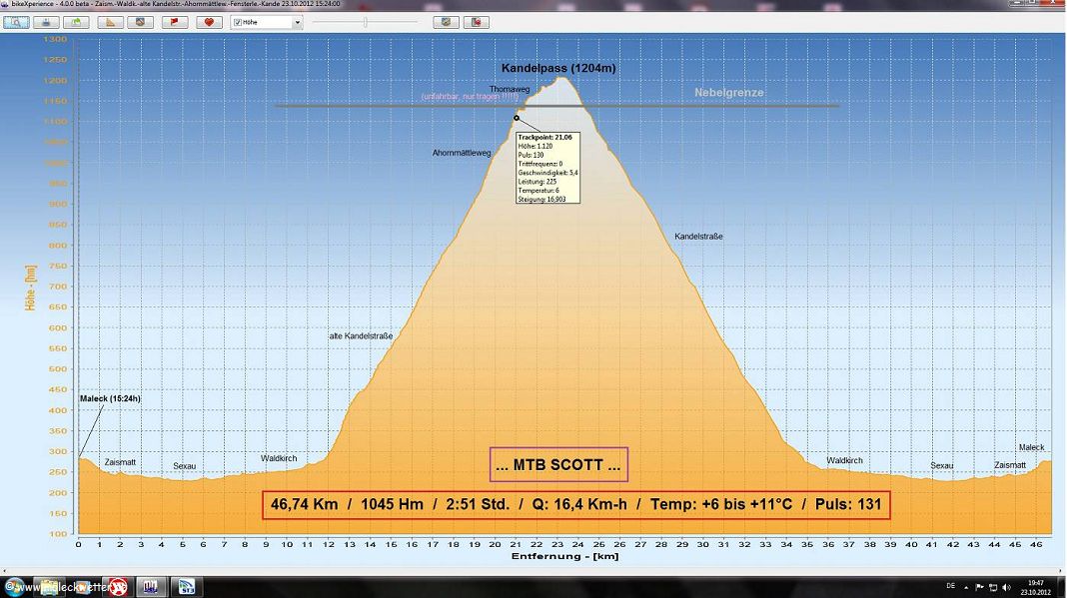The width and height of the screenshot is (1067, 598).
Task: Open the Höhe dropdown arrow
Action: point(297,22)
